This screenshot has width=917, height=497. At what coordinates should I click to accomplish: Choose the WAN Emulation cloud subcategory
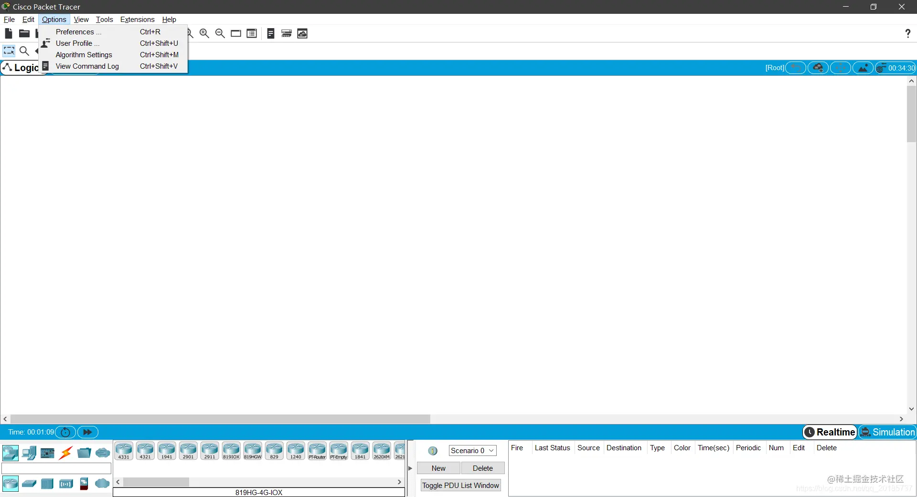(x=102, y=484)
